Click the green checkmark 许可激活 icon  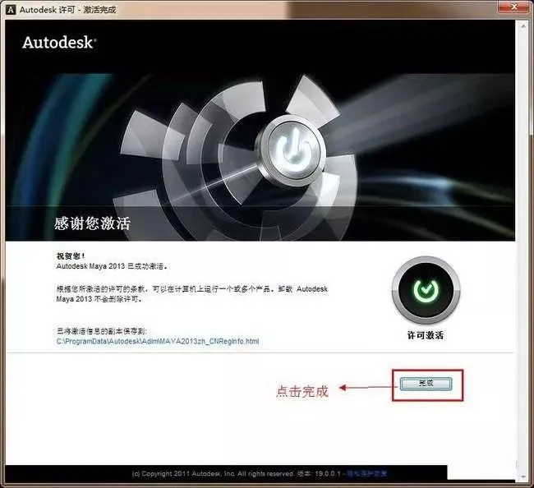click(426, 290)
